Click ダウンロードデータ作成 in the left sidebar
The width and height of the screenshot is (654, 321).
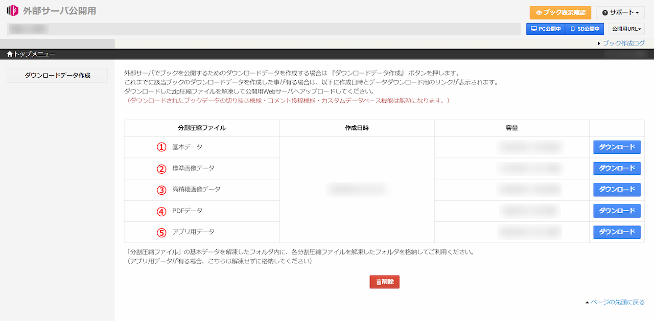(x=57, y=75)
